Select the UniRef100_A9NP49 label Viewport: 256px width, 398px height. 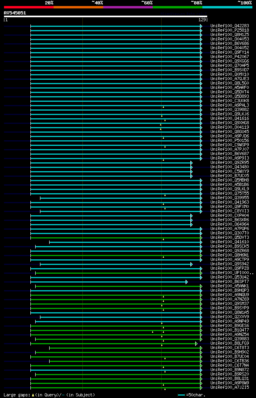(230, 321)
